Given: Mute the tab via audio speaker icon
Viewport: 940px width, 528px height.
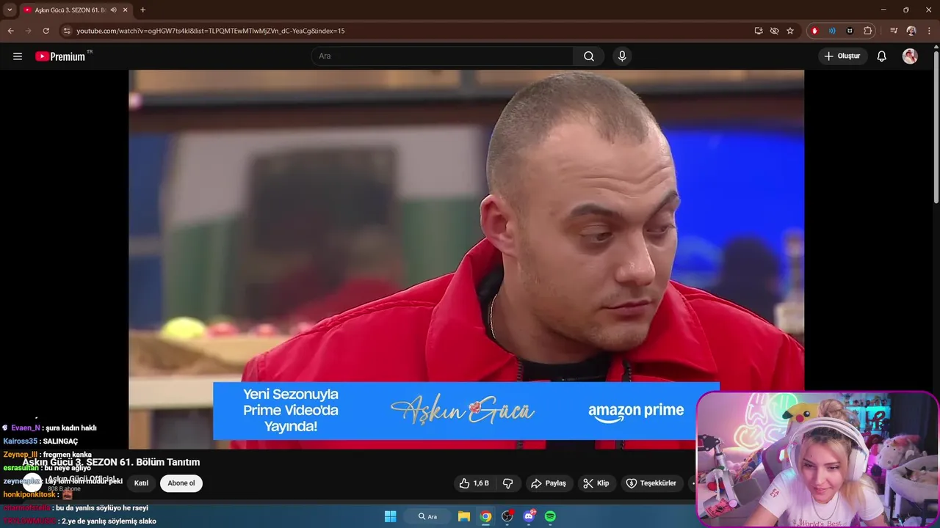Looking at the screenshot, I should pos(113,10).
